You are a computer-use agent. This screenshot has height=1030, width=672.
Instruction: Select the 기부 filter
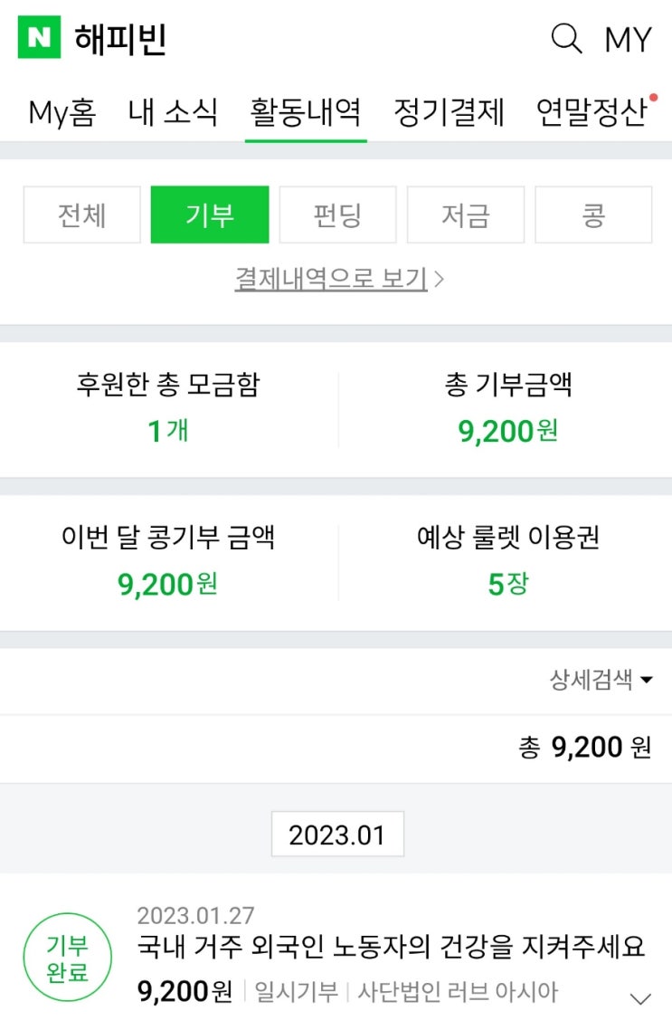210,215
